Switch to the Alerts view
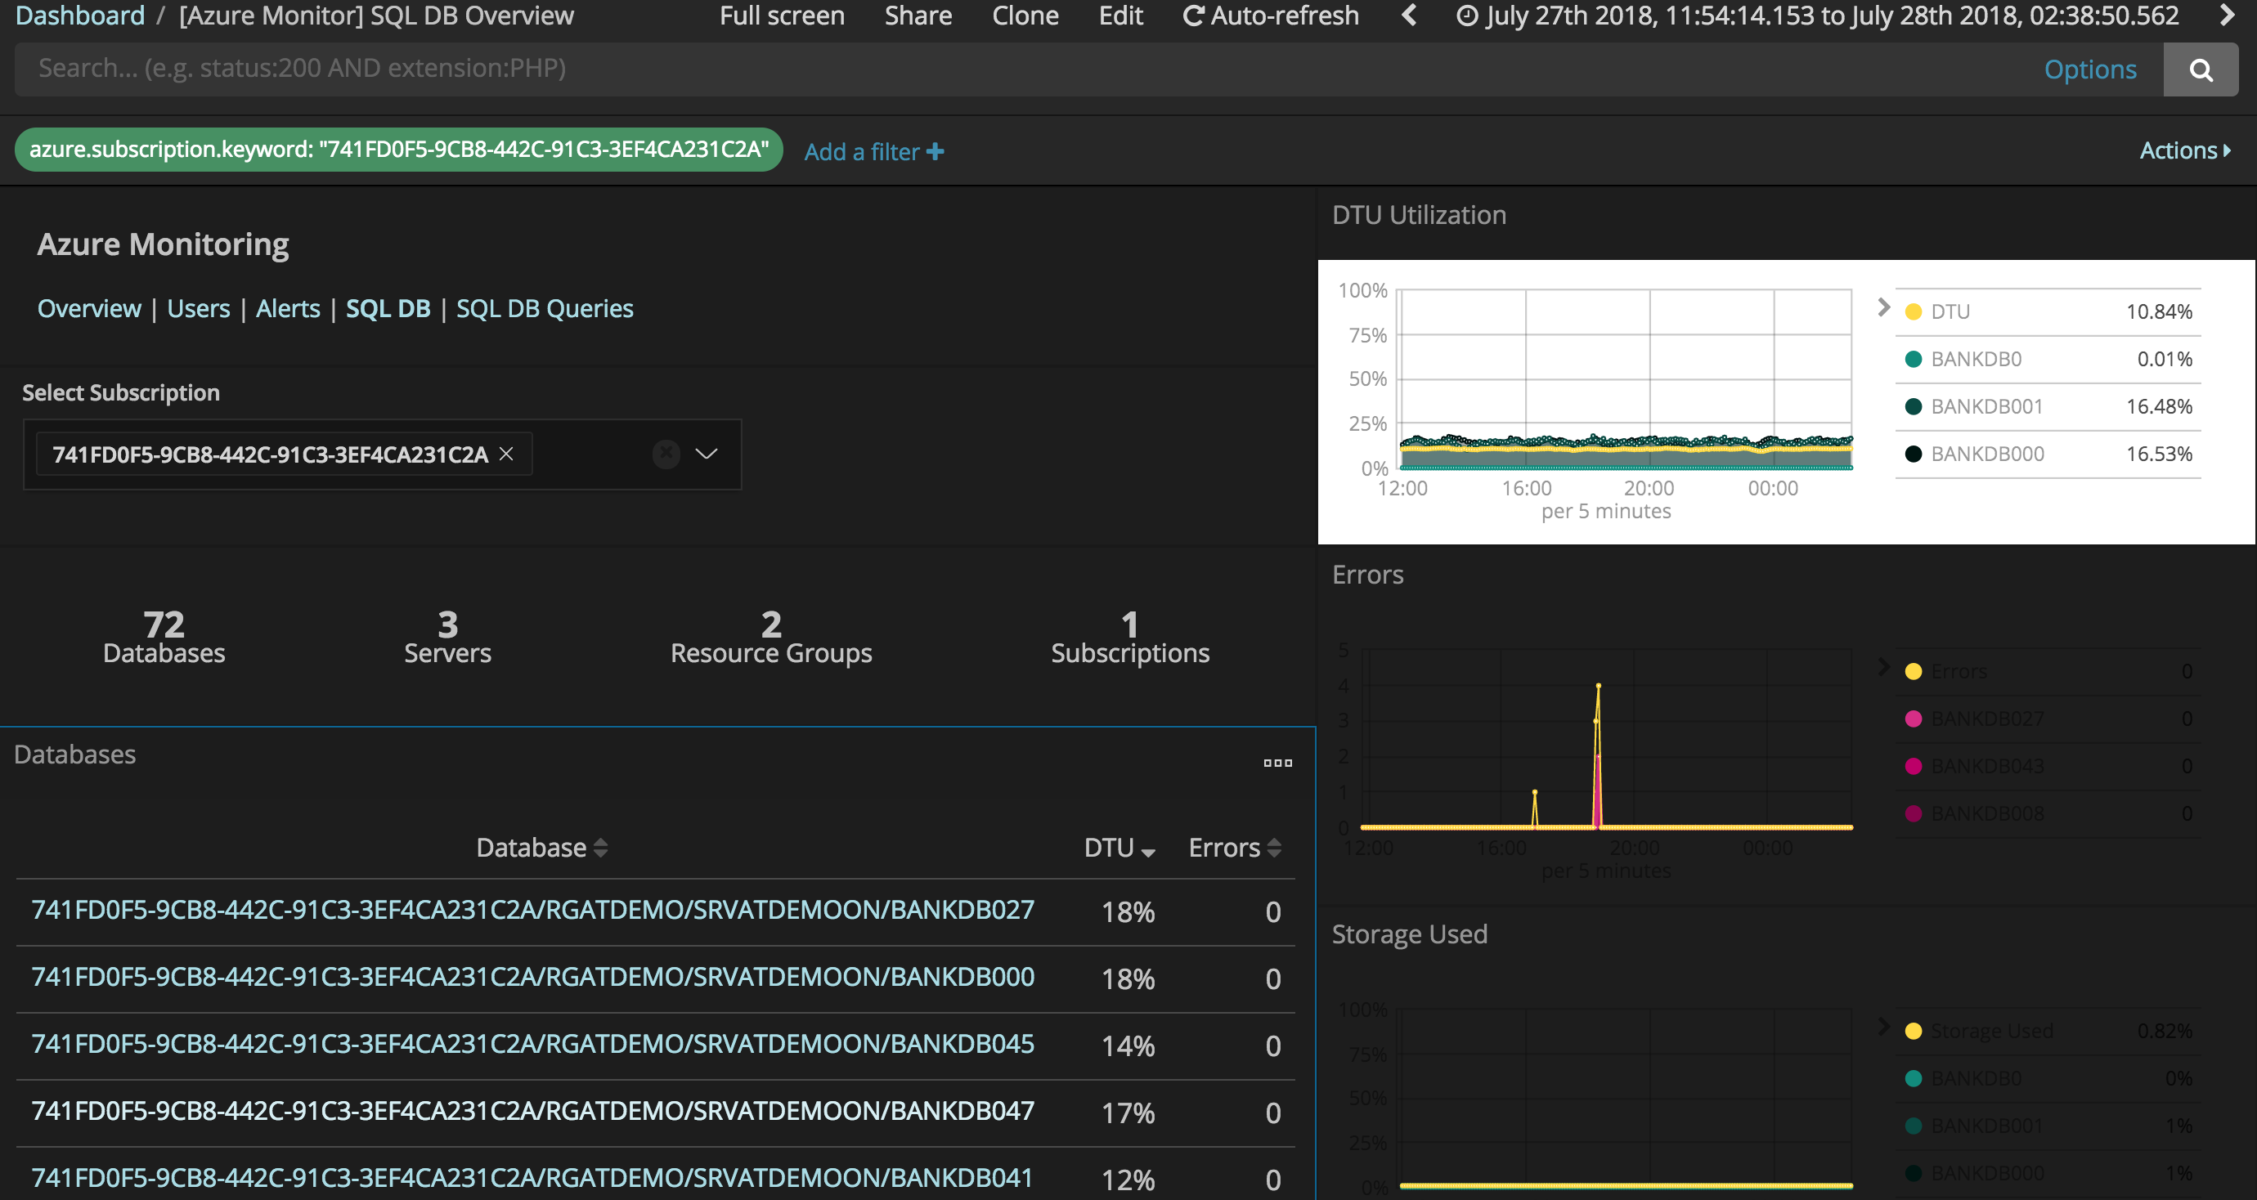The image size is (2257, 1200). click(x=287, y=308)
